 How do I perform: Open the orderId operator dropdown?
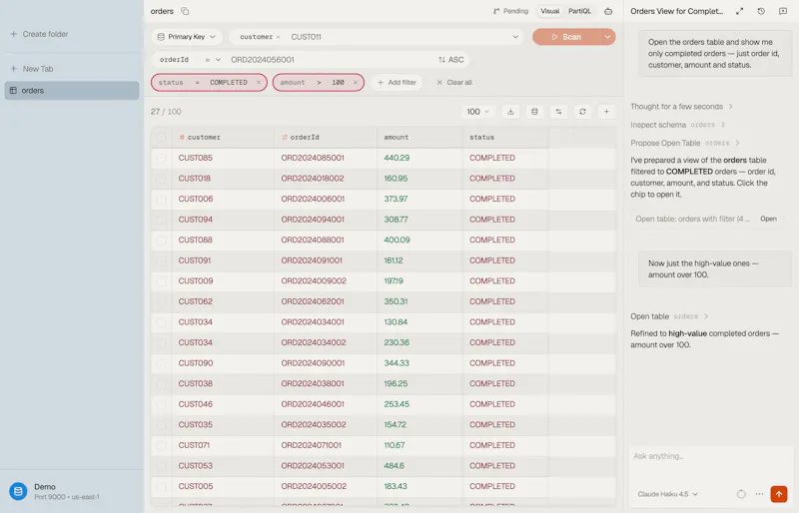point(214,60)
